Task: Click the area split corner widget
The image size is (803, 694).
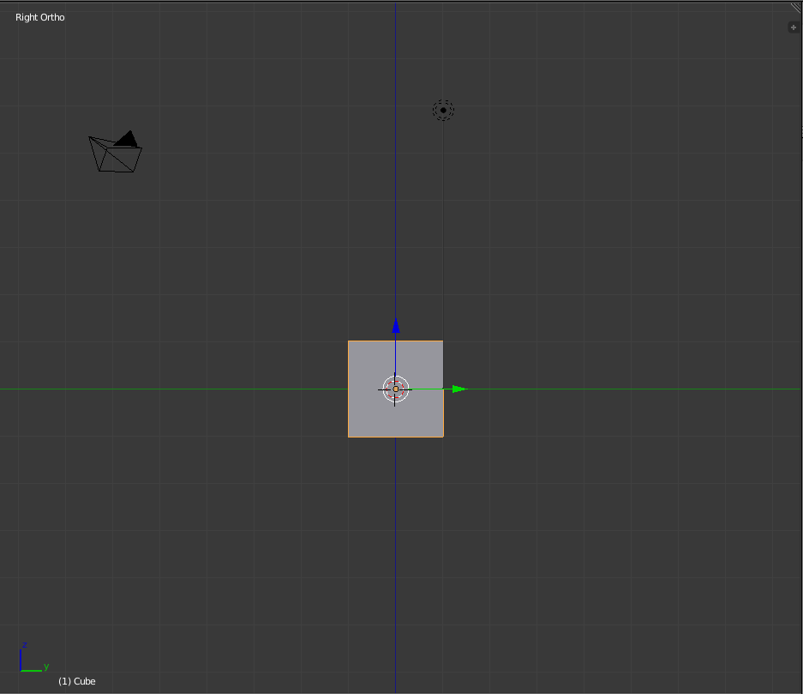Action: [x=796, y=7]
